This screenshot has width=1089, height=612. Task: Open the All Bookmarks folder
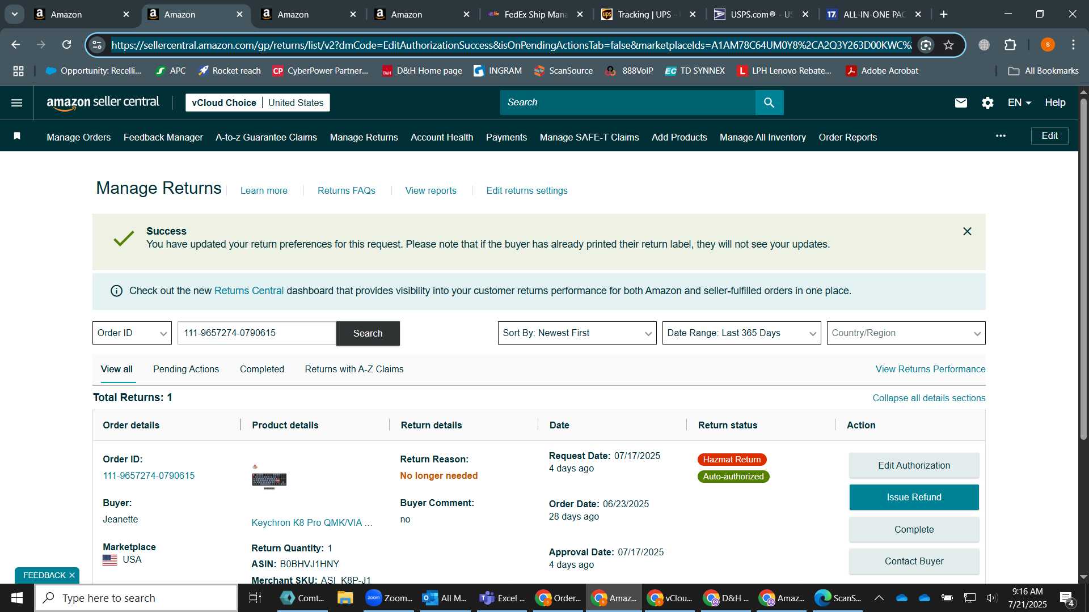1044,71
